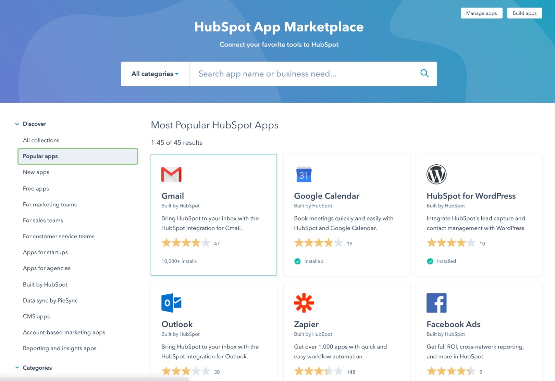Image resolution: width=555 pixels, height=381 pixels.
Task: Open the All categories dropdown
Action: [155, 74]
